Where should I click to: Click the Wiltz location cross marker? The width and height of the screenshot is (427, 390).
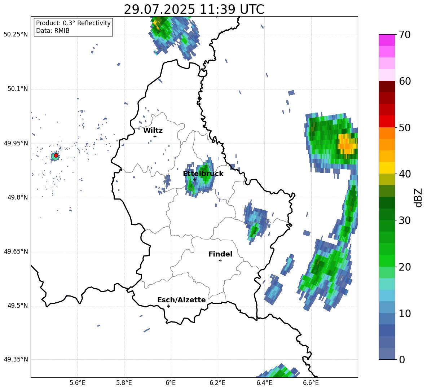point(155,136)
